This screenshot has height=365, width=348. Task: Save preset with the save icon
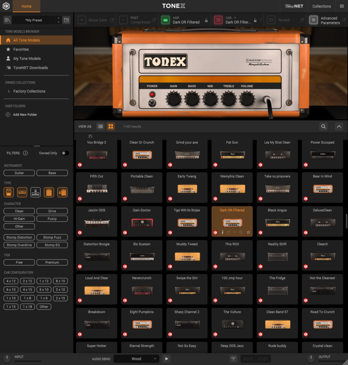(x=67, y=20)
